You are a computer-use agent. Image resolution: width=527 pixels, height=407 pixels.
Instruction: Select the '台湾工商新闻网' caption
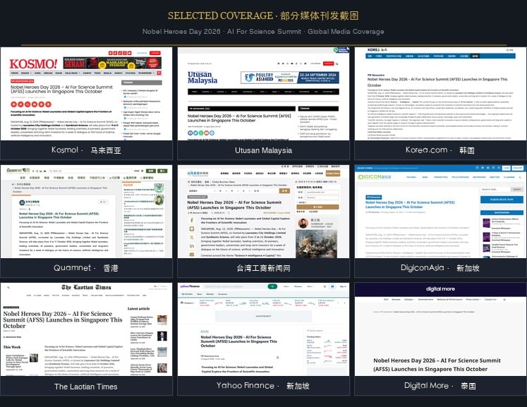click(x=263, y=268)
